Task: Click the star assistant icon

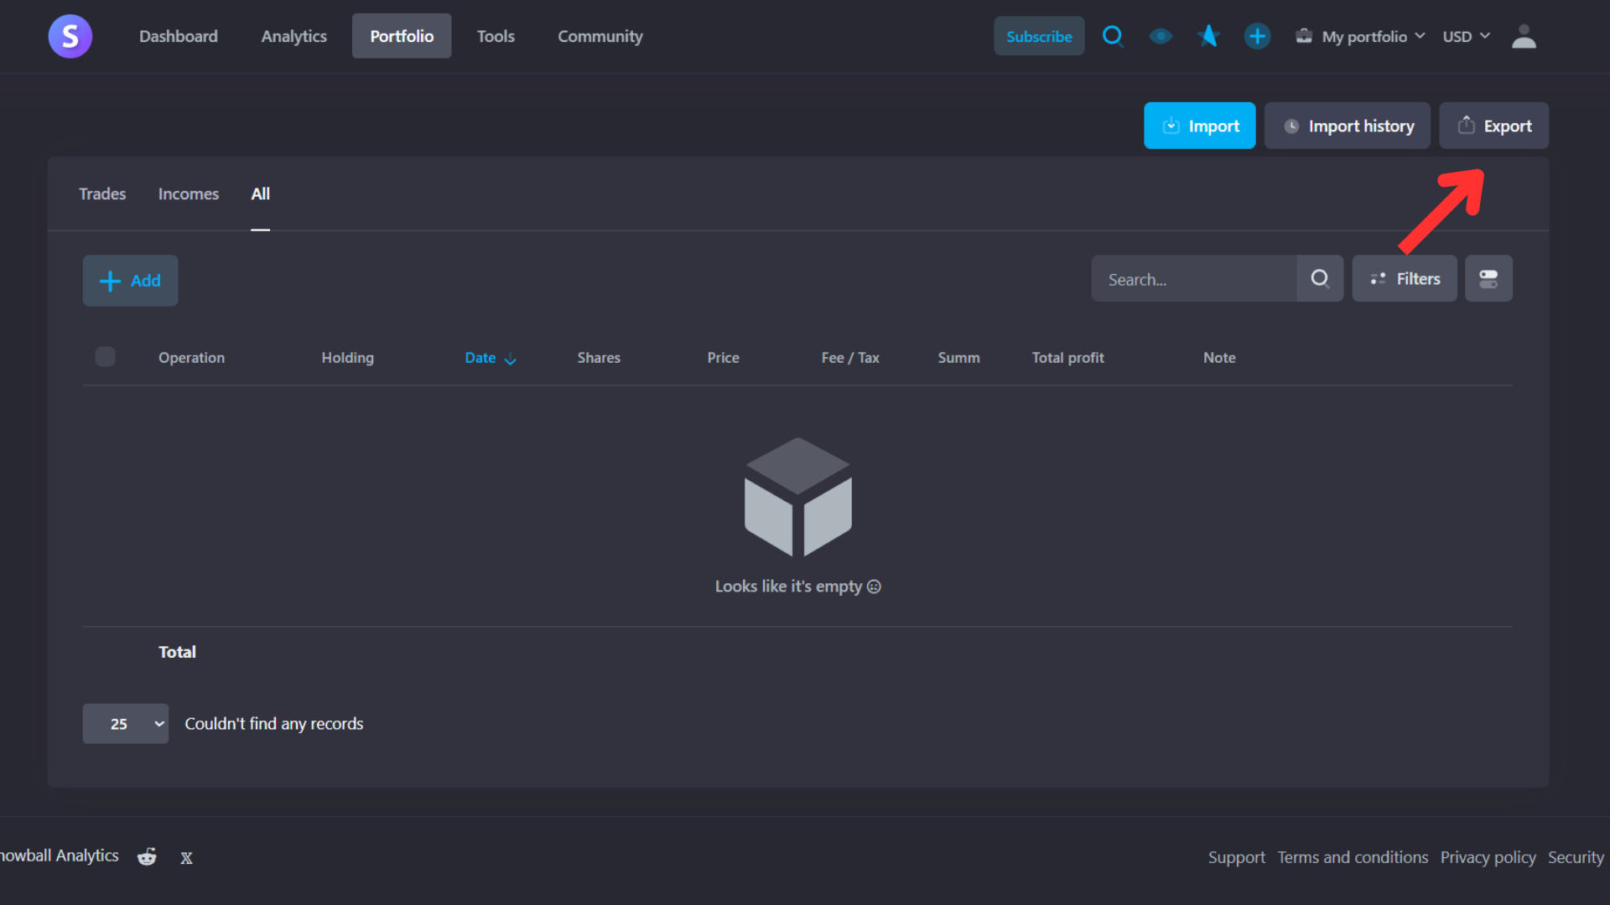Action: coord(1208,36)
